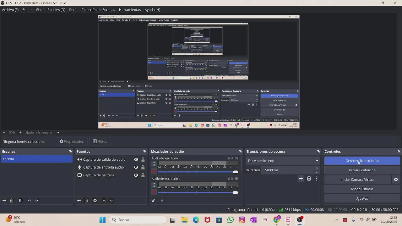This screenshot has width=402, height=226.
Task: Start the virtual camera with Iniciar Cámara Virtual
Action: click(x=357, y=180)
